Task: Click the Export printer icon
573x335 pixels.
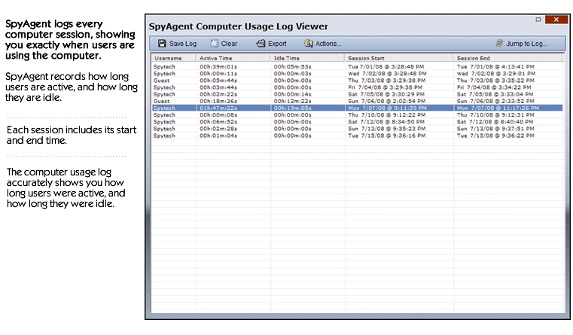Action: [x=261, y=44]
